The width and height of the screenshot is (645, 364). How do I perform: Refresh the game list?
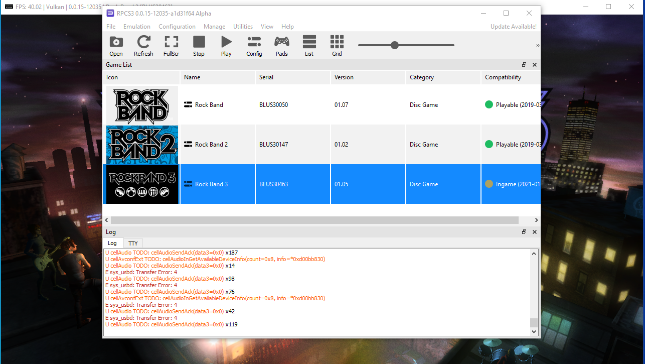click(143, 46)
